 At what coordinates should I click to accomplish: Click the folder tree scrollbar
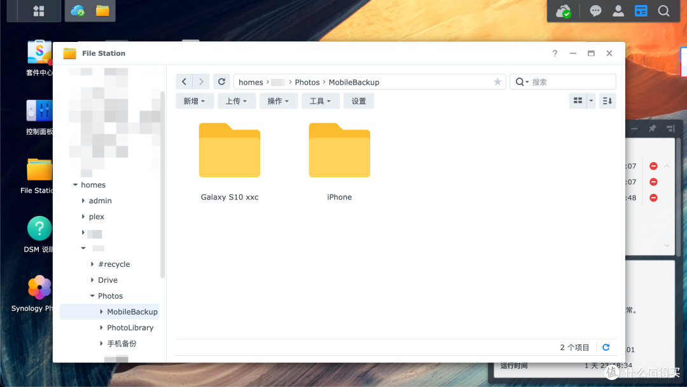pos(163,184)
